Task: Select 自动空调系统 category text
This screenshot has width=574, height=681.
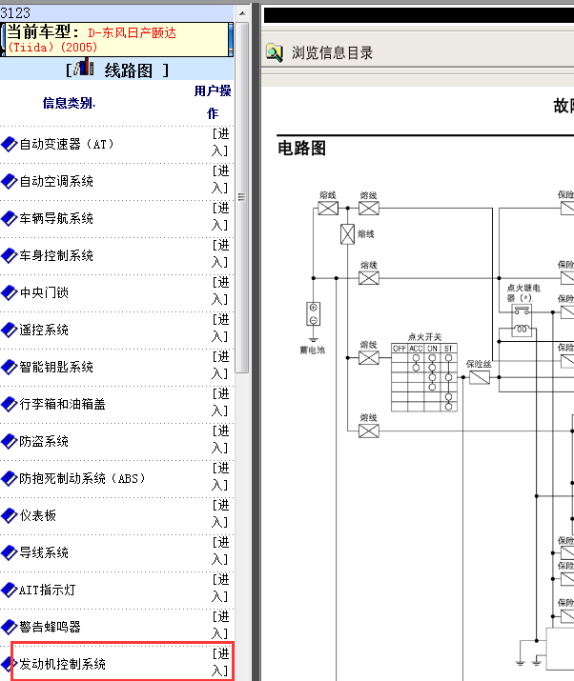Action: point(56,181)
